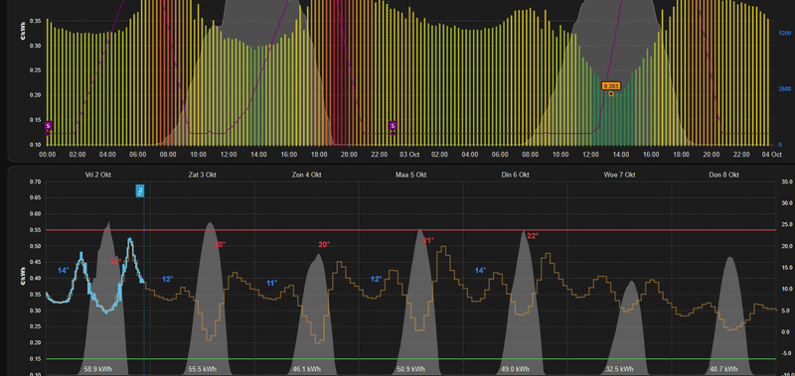
Task: Click the blue "11°" temperature label
Action: [271, 283]
